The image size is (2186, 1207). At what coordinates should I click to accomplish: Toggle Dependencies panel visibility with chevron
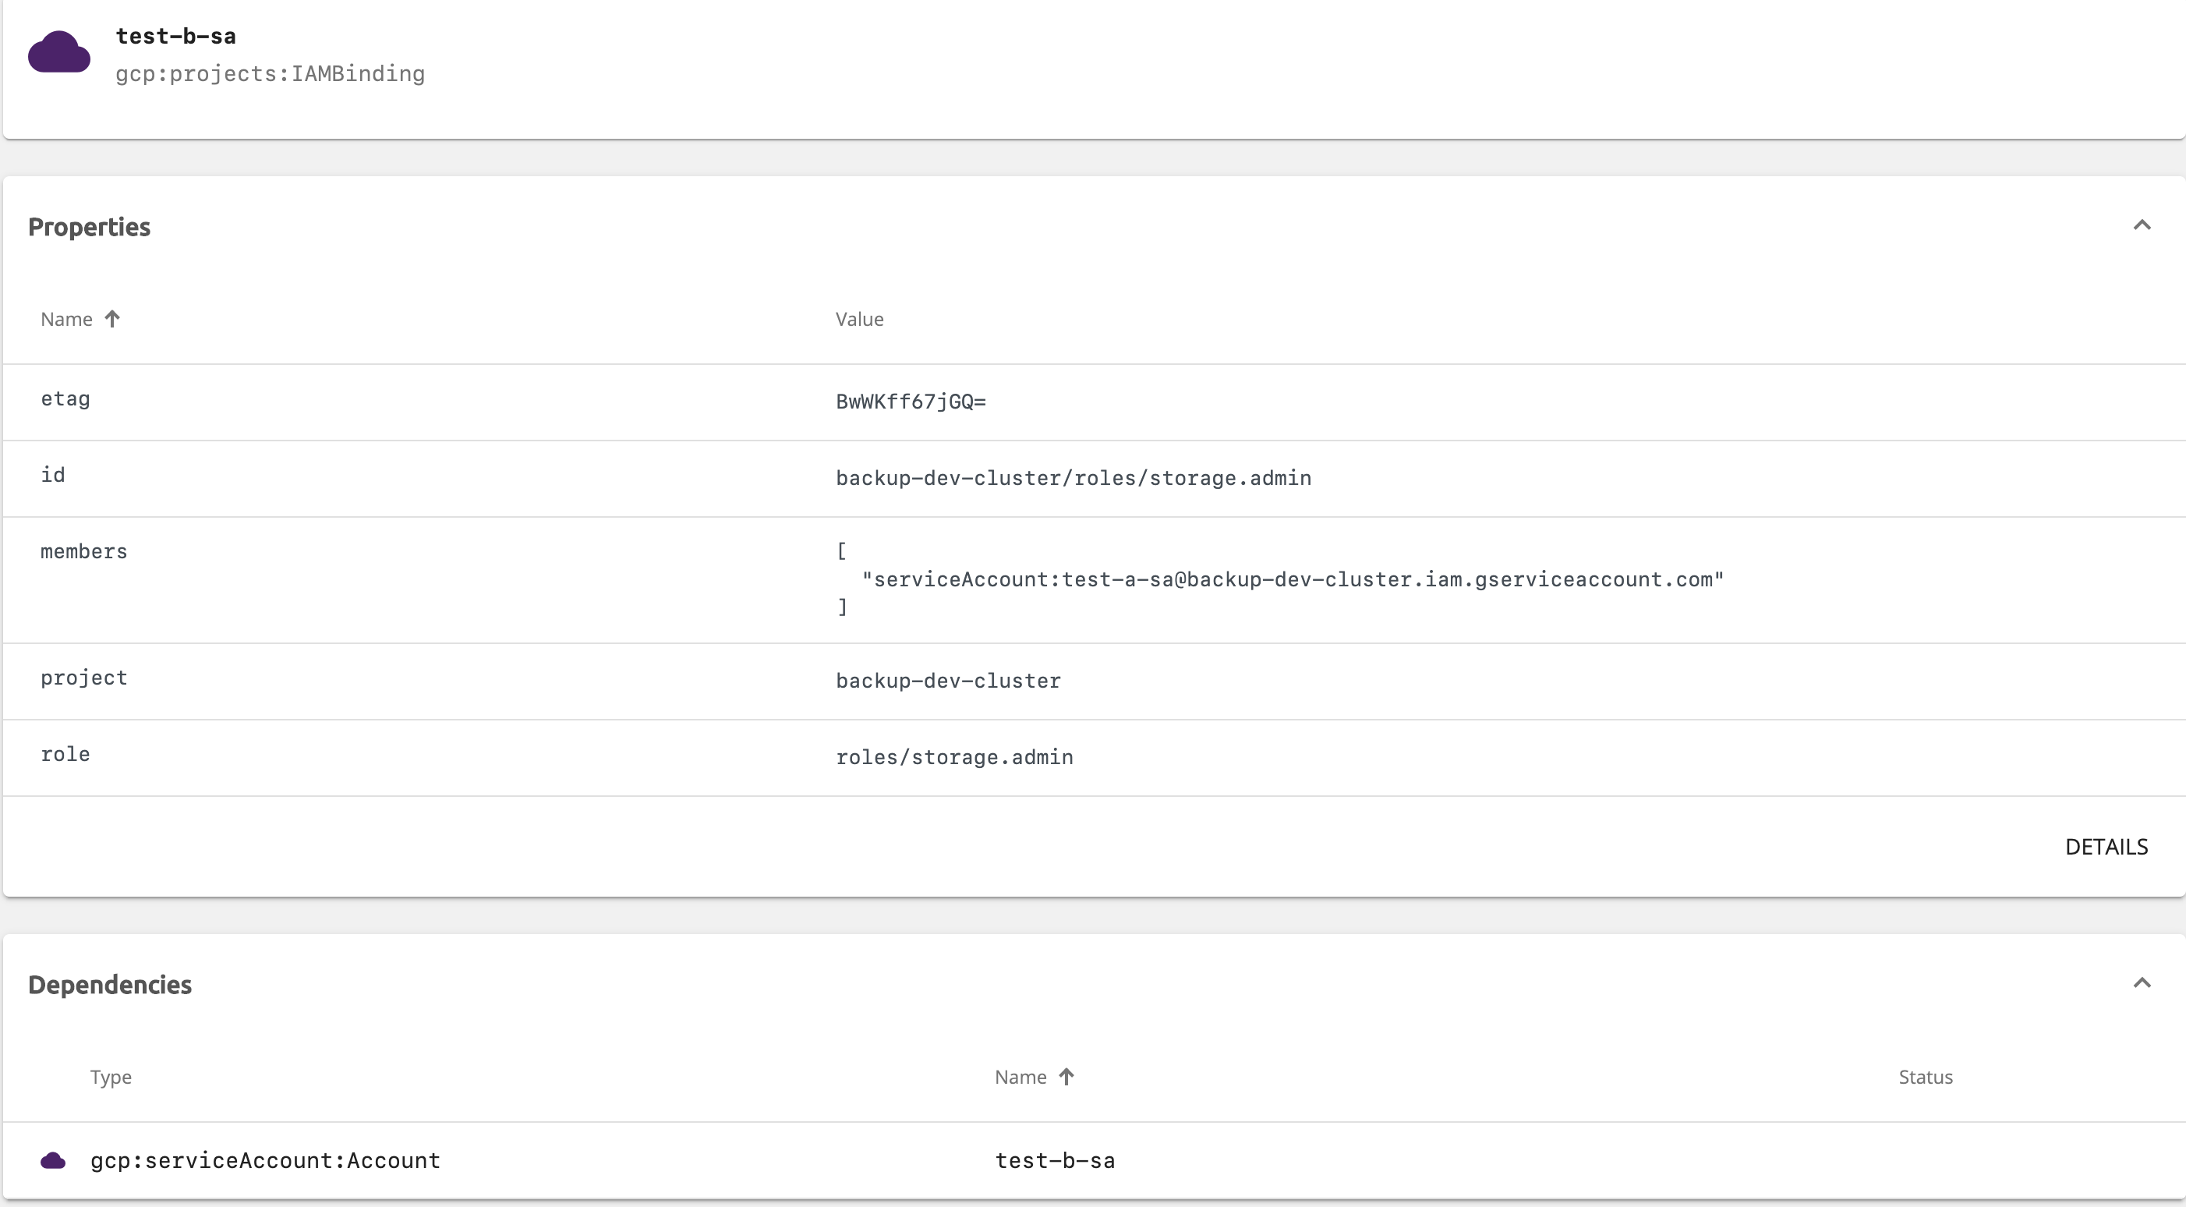pos(2142,982)
